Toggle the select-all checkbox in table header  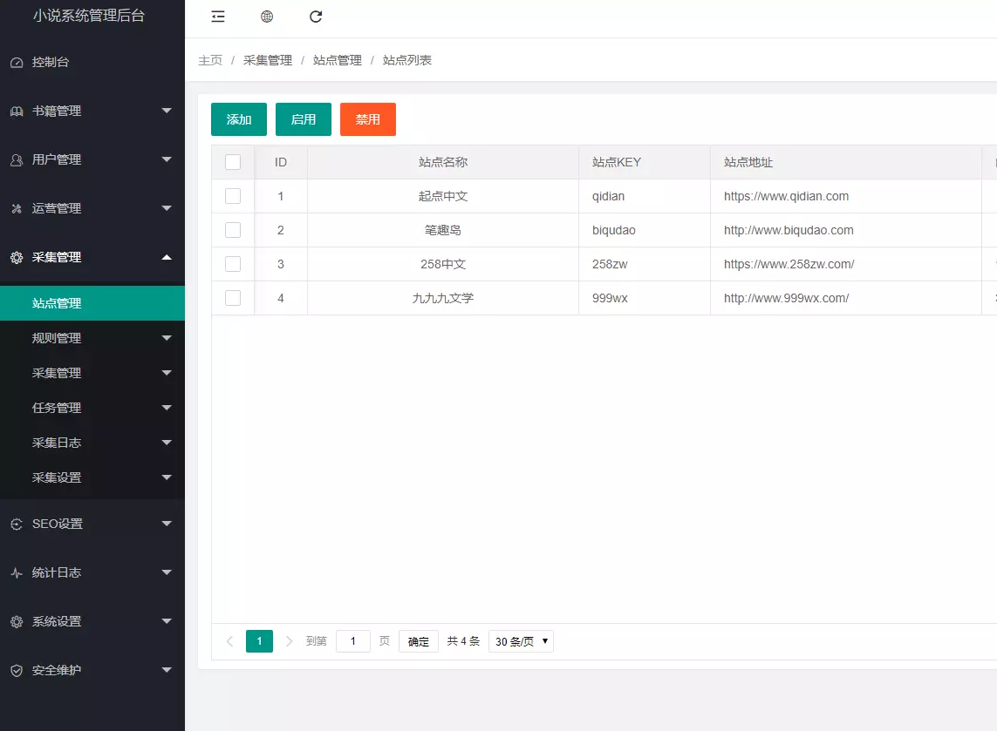(233, 162)
